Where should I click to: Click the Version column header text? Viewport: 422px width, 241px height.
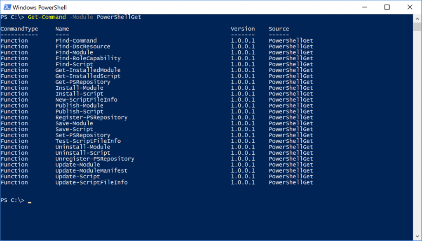coord(243,28)
